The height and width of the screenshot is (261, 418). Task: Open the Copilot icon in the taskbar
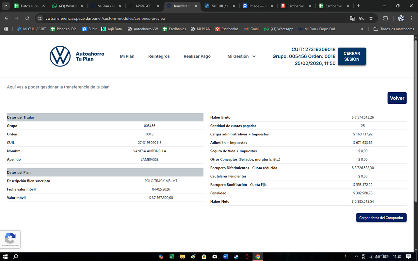161,257
